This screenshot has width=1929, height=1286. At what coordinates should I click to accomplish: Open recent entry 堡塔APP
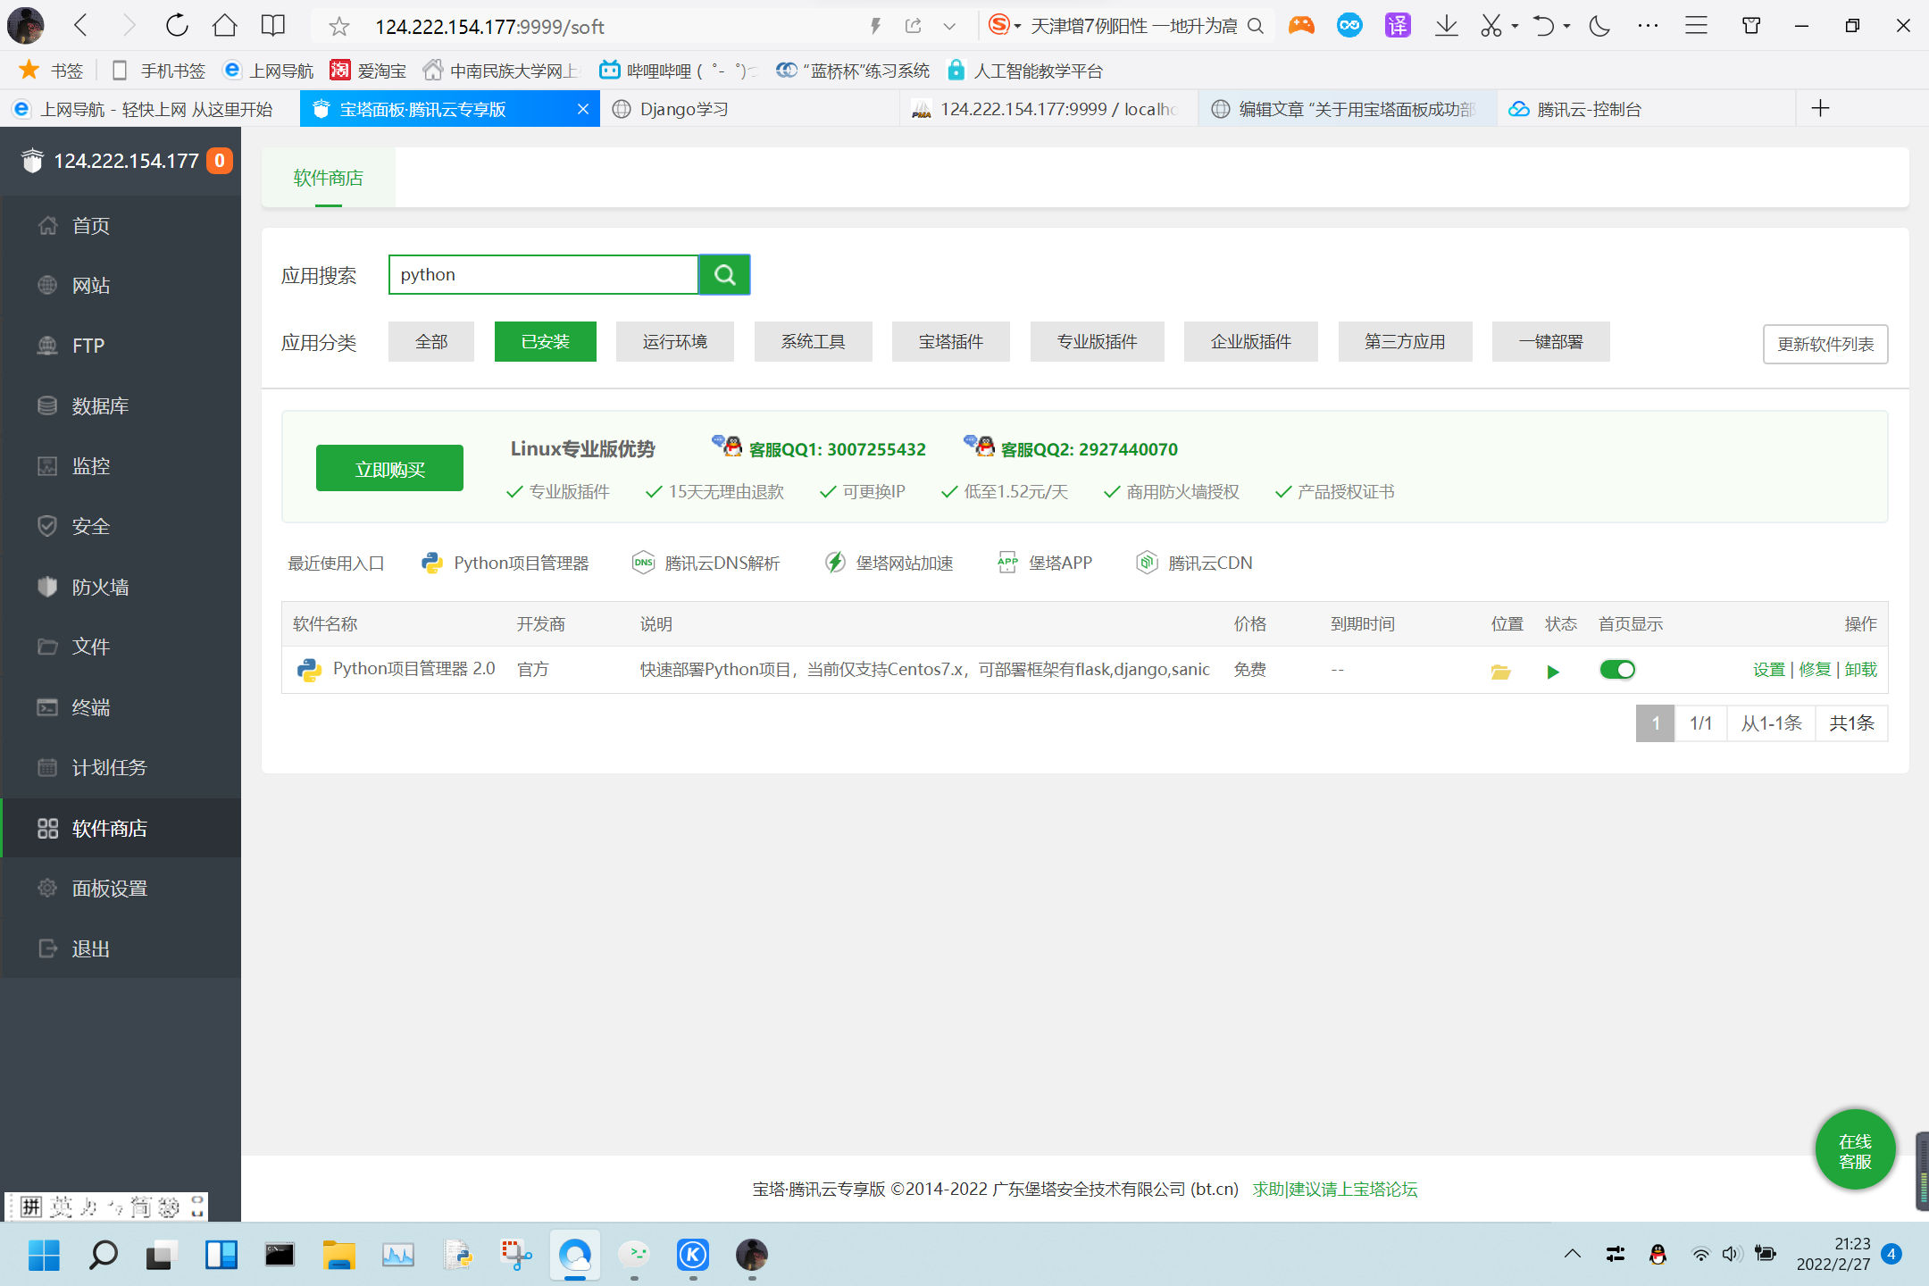pyautogui.click(x=1044, y=564)
